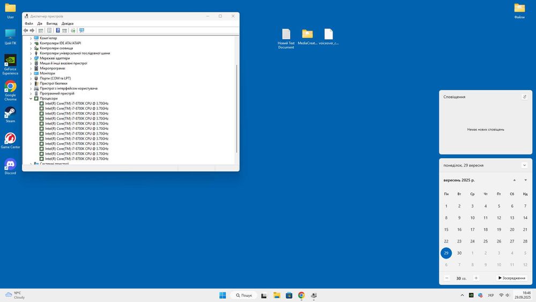Viewport: 536px width, 302px height.
Task: Open the 'Дія' menu
Action: coord(40,24)
